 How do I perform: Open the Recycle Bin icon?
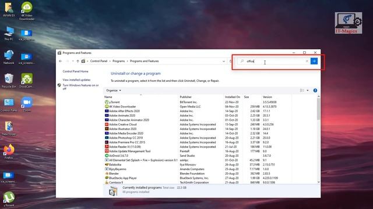point(9,81)
